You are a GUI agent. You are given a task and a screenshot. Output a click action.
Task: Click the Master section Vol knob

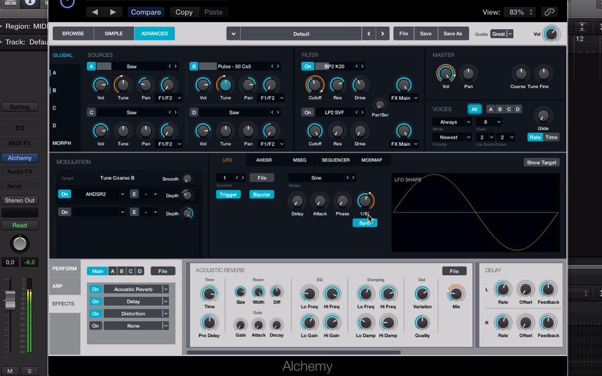(445, 73)
